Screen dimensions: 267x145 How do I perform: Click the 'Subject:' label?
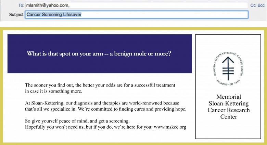pos(17,15)
